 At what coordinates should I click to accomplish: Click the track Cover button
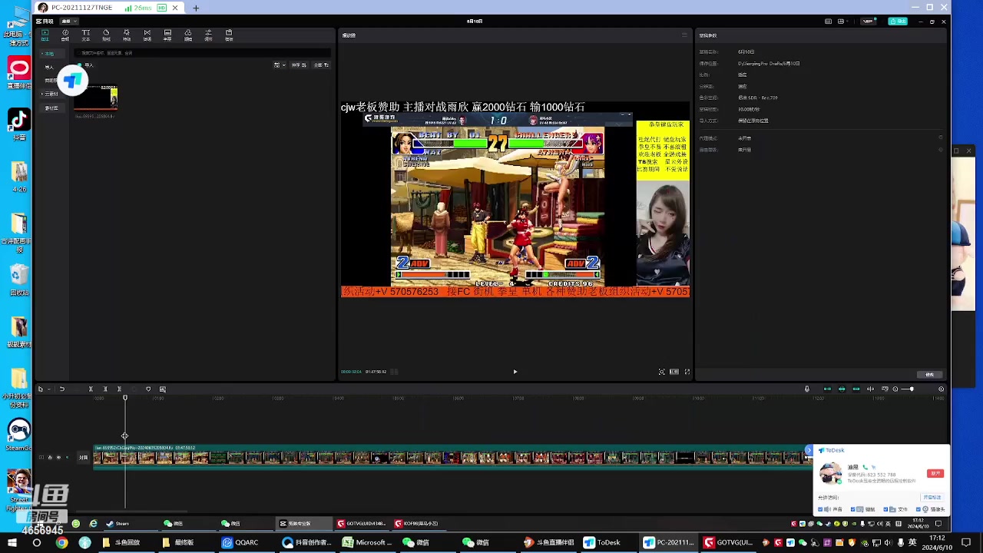click(84, 458)
